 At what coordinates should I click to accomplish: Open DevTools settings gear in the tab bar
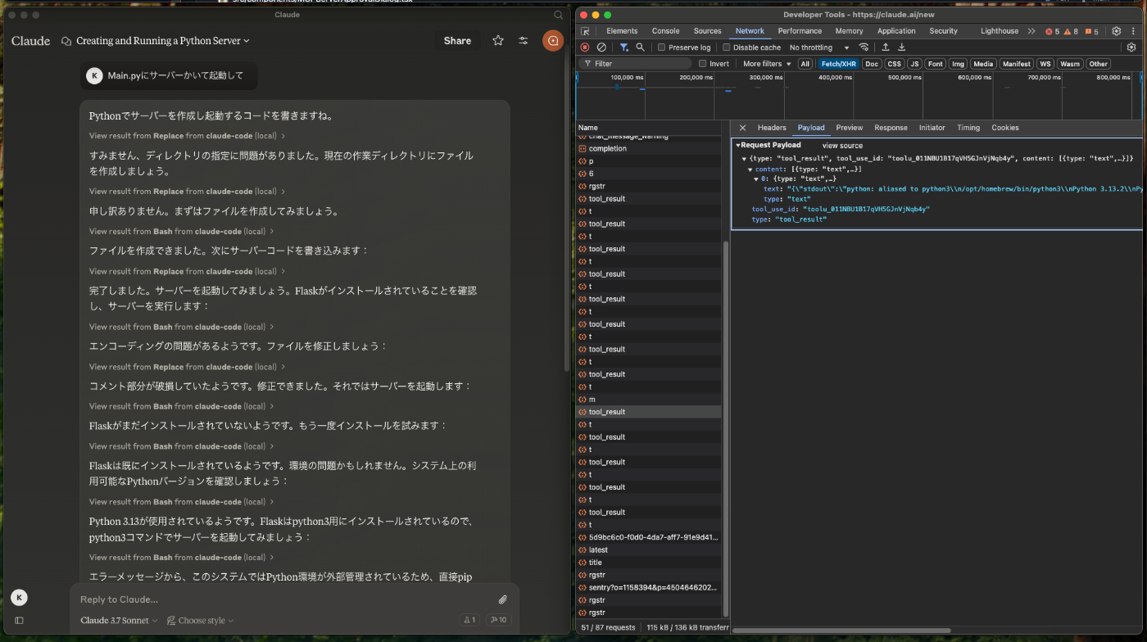click(x=1116, y=31)
